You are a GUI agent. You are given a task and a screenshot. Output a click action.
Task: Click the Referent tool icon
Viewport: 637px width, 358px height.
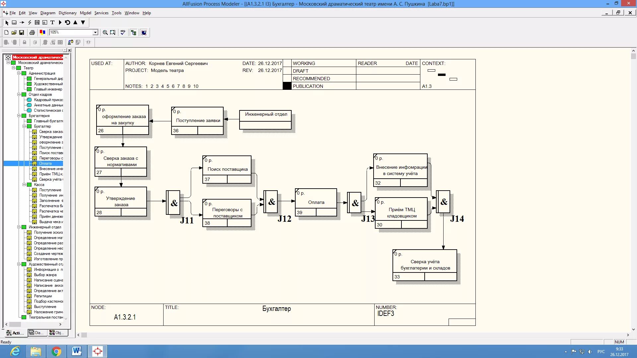pos(45,23)
